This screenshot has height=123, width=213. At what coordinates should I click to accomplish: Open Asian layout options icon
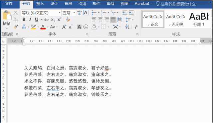coord(115,27)
